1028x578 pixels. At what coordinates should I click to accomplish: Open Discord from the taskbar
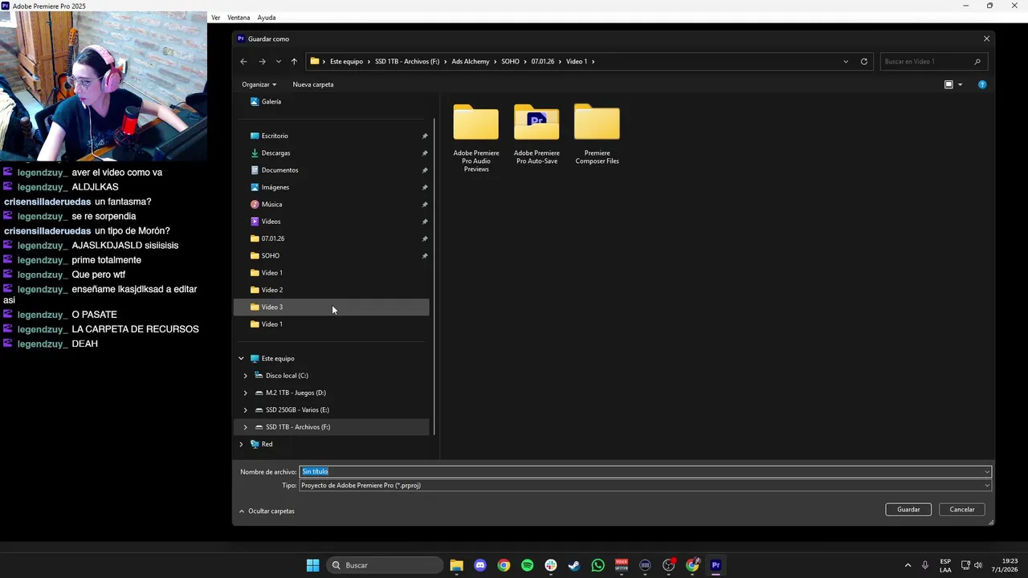480,565
